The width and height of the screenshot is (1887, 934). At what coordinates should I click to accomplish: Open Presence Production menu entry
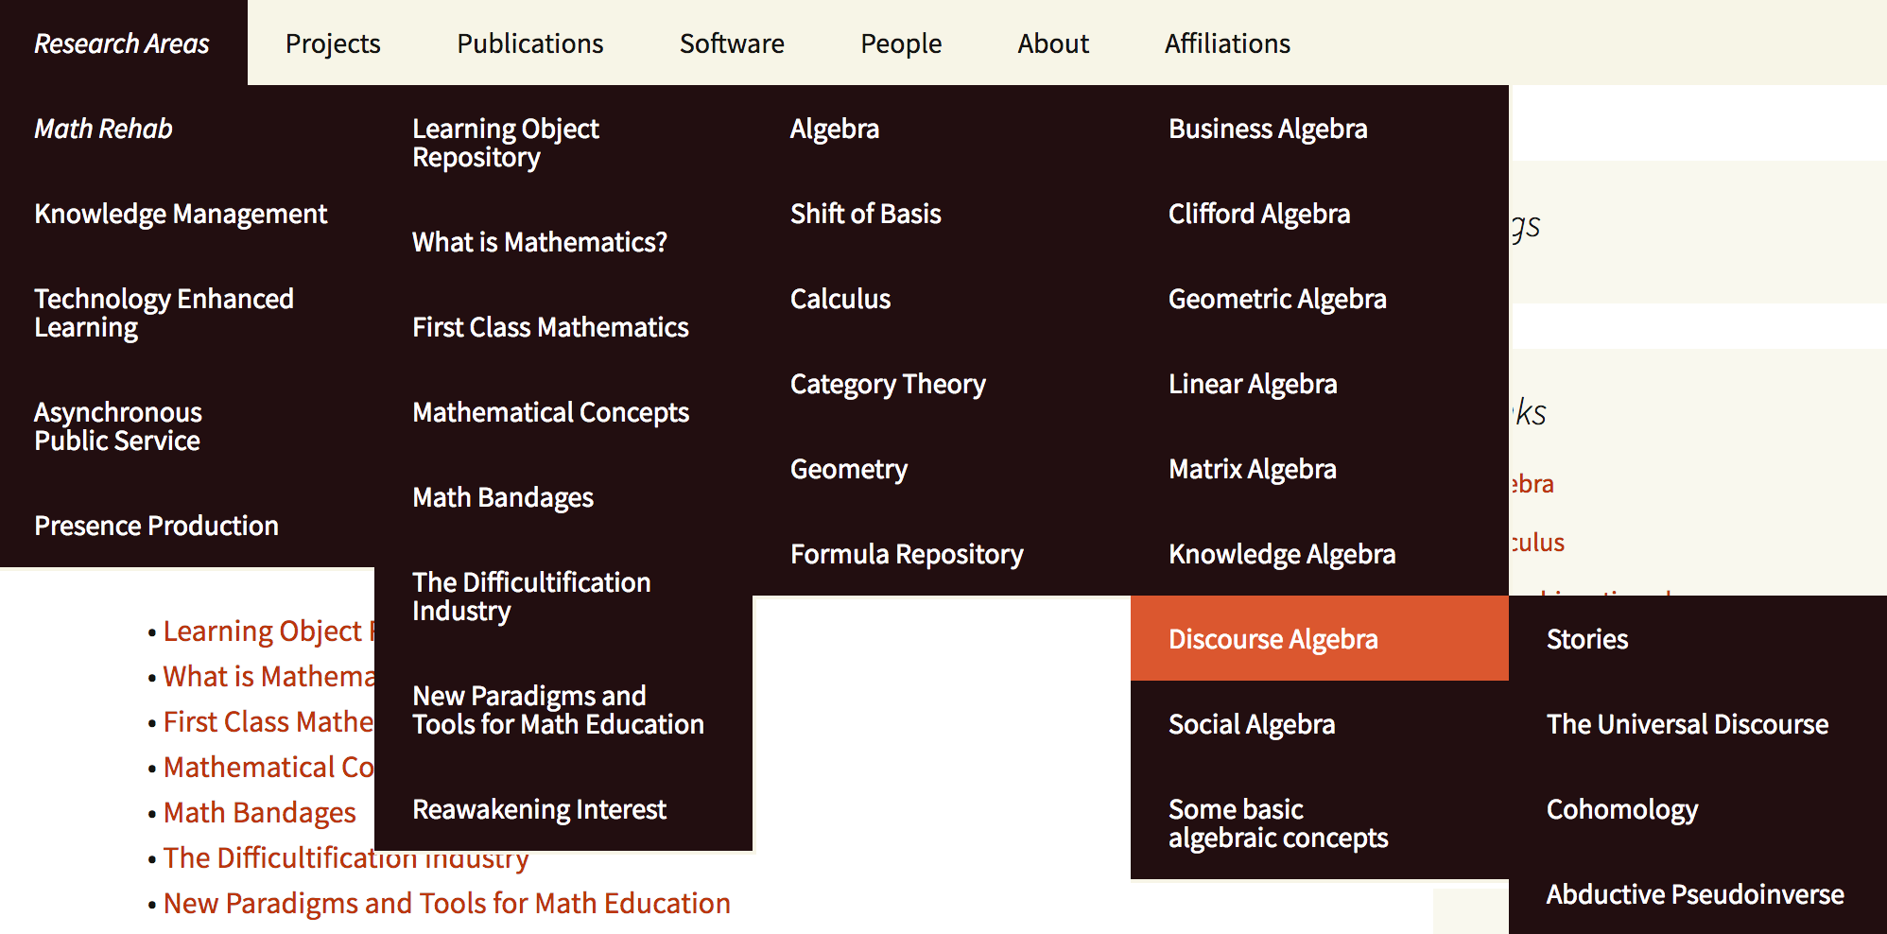point(156,526)
